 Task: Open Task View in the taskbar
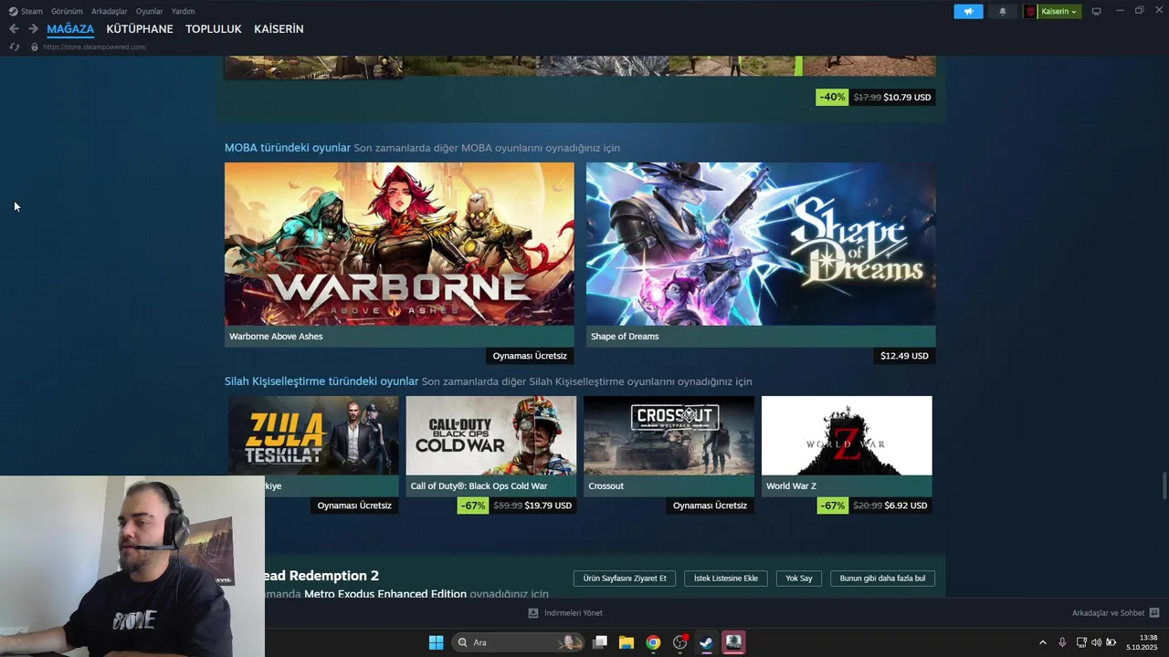[x=600, y=642]
